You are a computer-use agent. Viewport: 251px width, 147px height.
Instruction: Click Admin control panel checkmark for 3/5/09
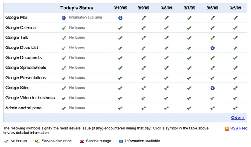click(235, 108)
